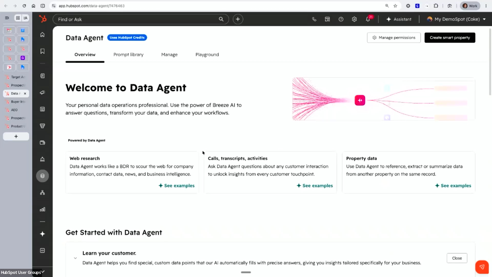This screenshot has width=492, height=277.
Task: Open the Breeze sparkle icon in sidebar
Action: pos(43,234)
